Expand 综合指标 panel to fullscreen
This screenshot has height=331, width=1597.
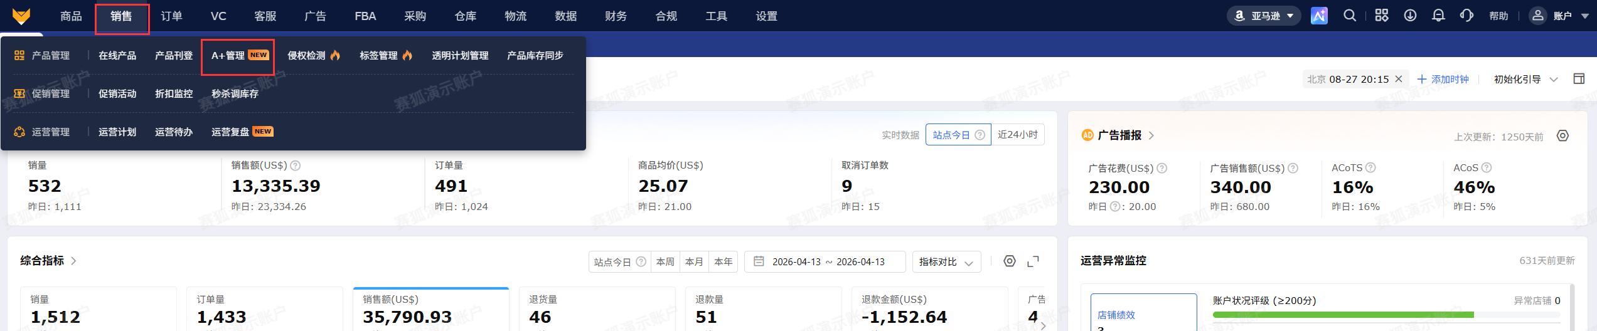[x=1033, y=261]
